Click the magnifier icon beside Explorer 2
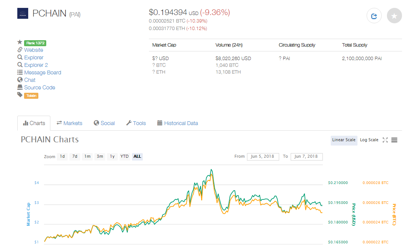Screen dimensions: 411x252 pos(20,65)
